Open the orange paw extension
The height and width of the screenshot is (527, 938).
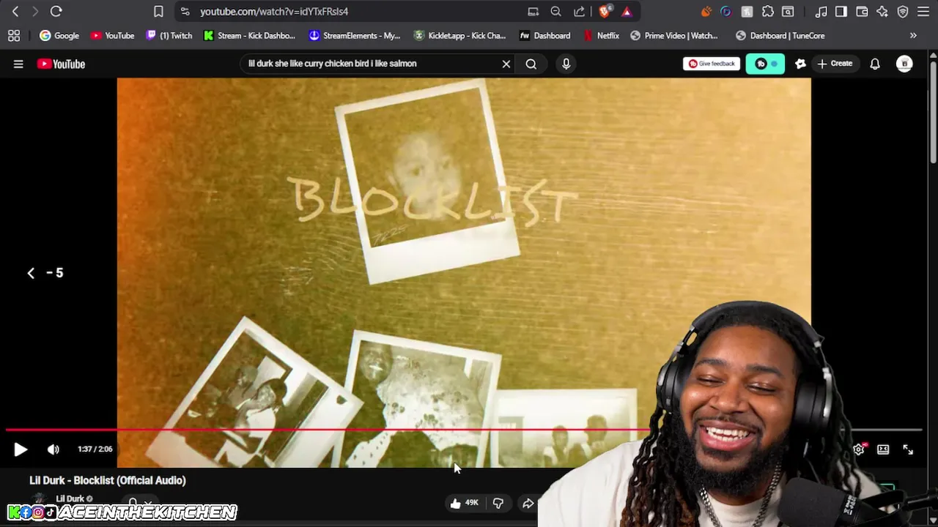pyautogui.click(x=706, y=12)
